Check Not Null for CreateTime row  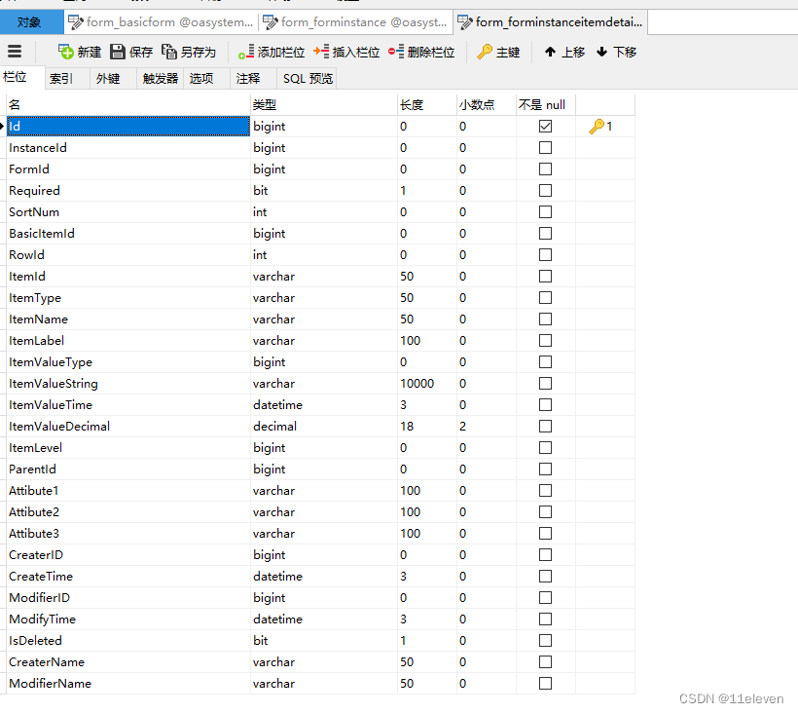(x=545, y=577)
